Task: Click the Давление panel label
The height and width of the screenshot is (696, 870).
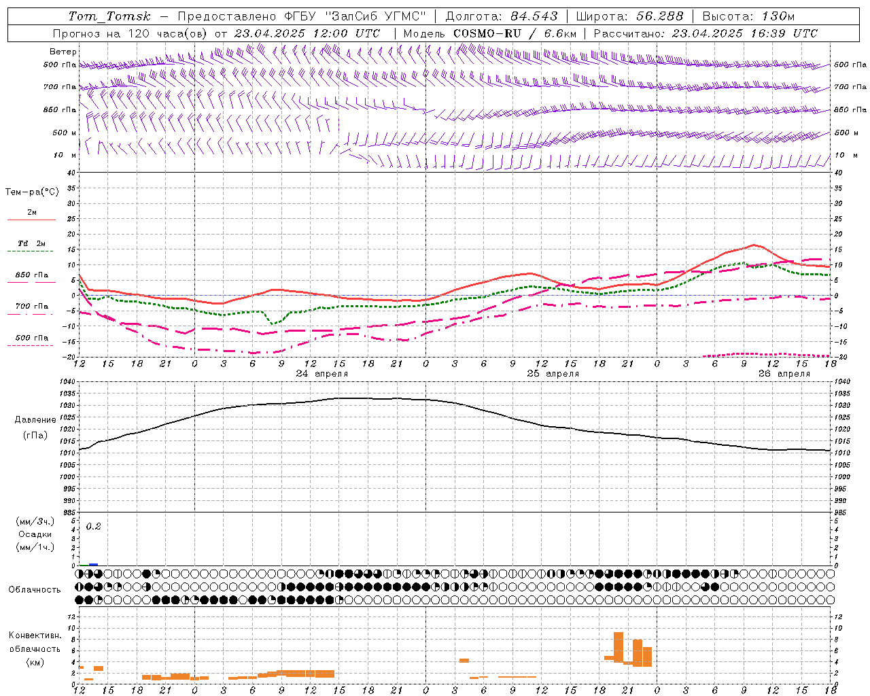Action: point(35,420)
